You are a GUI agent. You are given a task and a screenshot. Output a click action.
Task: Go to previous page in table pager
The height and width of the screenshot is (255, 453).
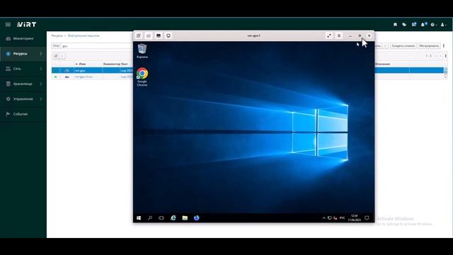click(x=436, y=56)
